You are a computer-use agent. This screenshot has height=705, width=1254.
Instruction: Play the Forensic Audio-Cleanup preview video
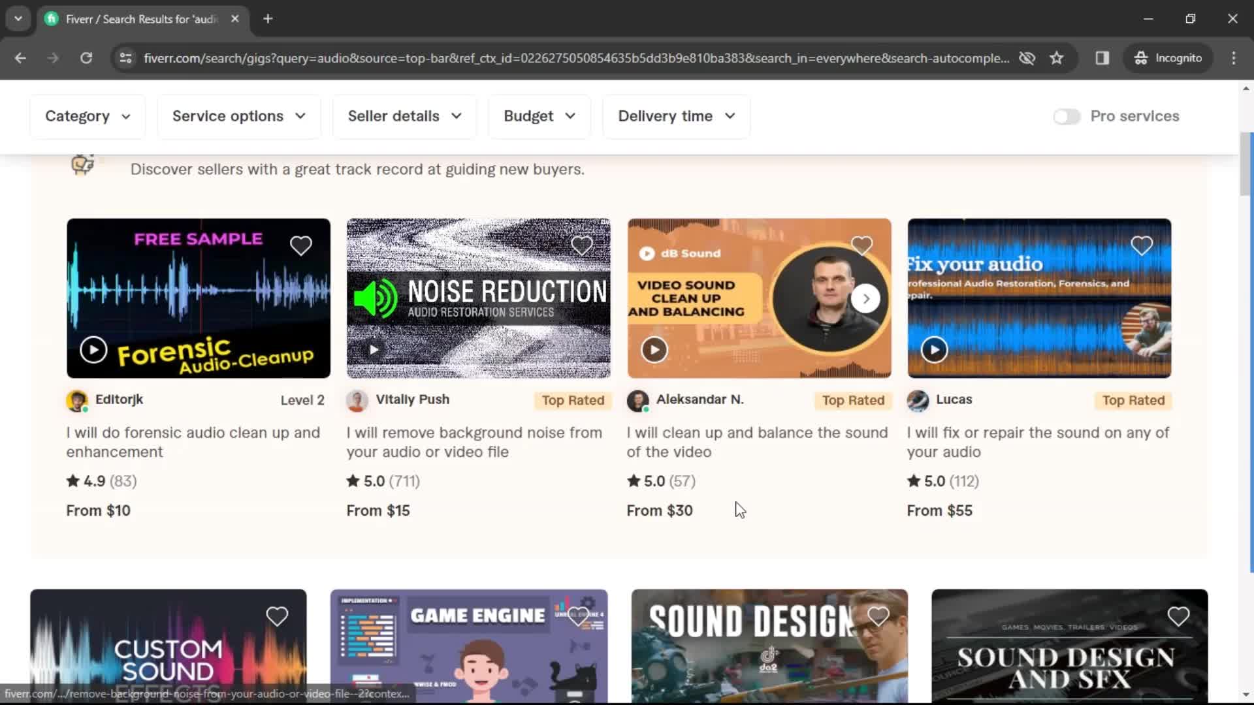93,350
